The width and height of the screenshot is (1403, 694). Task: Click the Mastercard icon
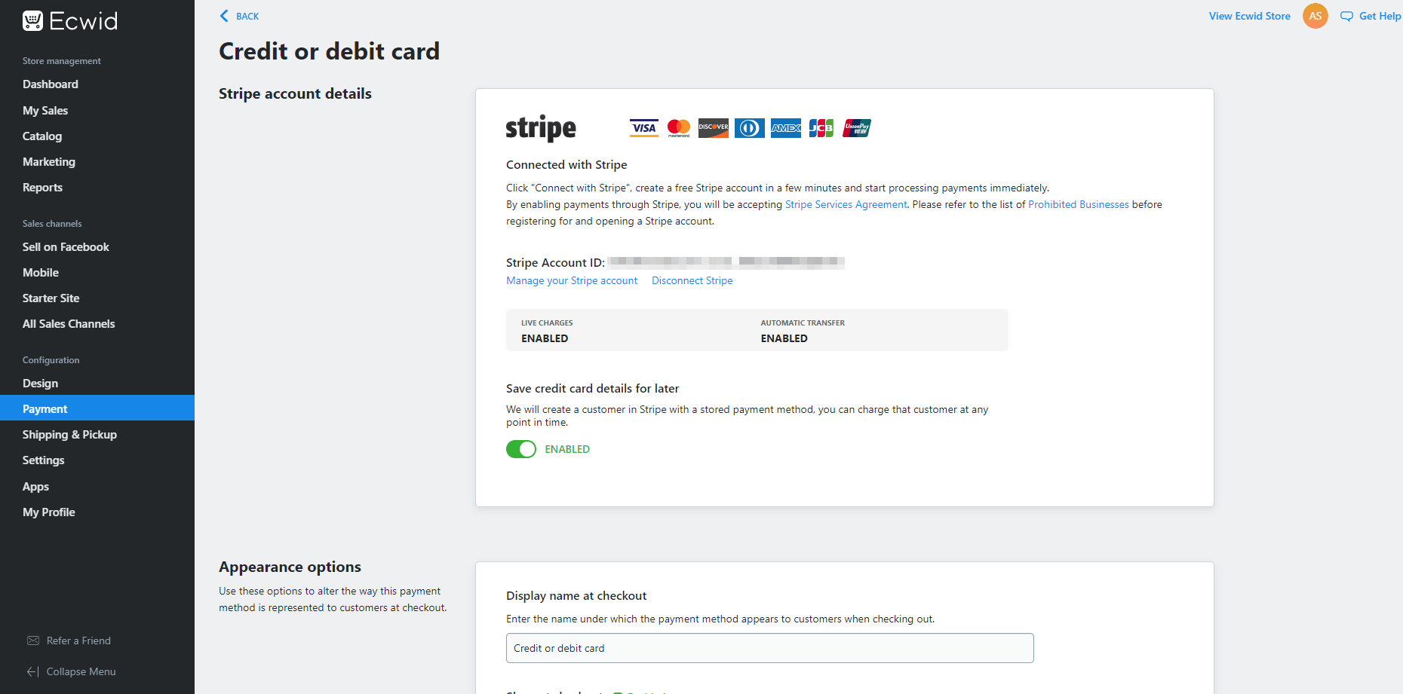coord(679,128)
